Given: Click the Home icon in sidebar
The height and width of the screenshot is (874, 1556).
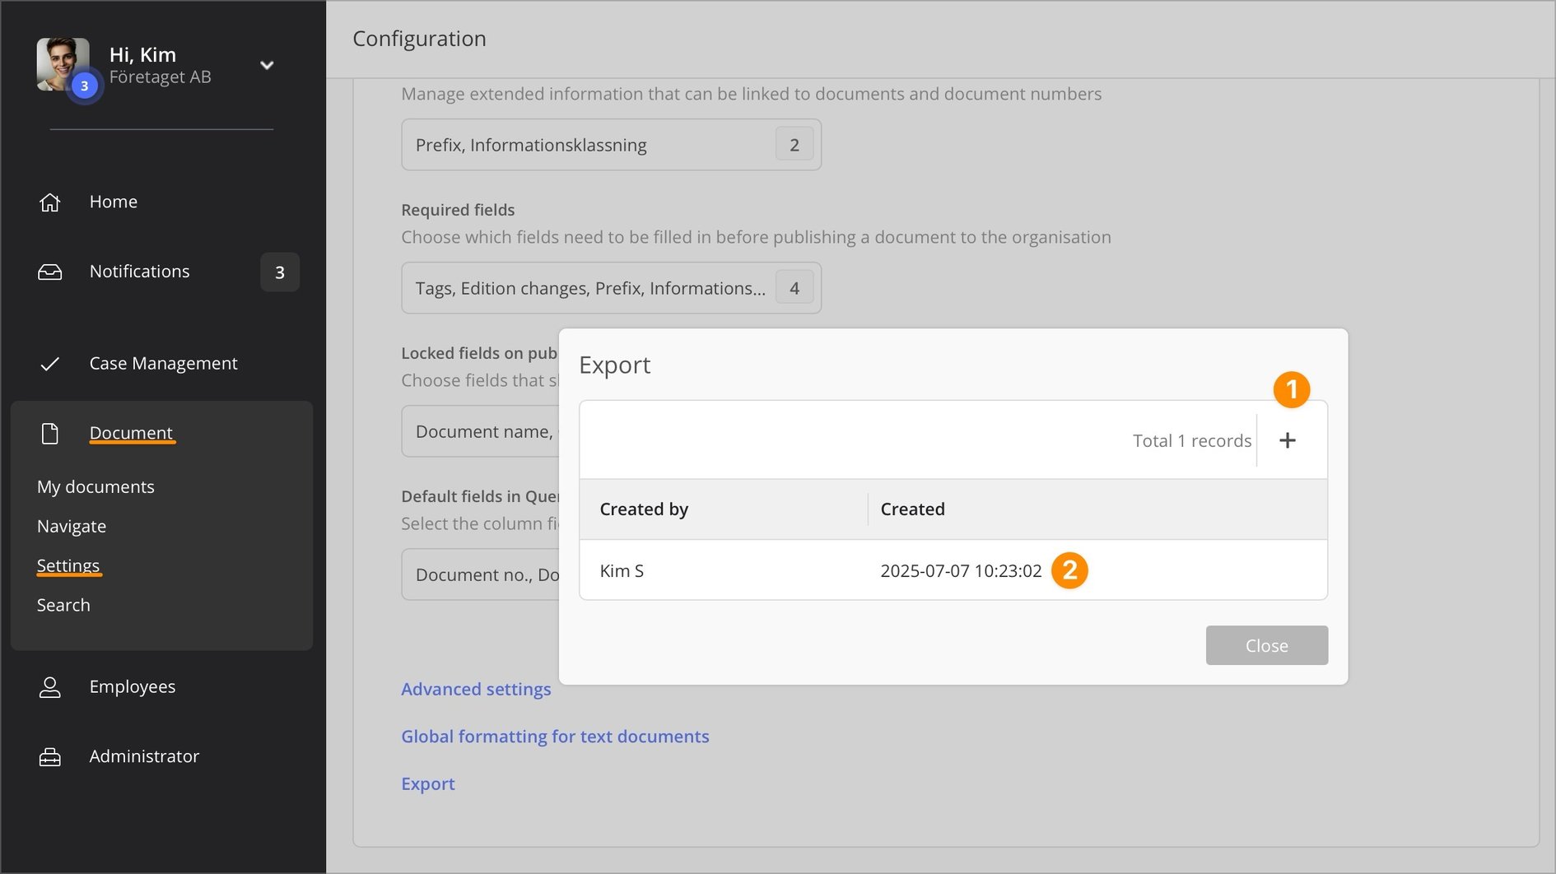Looking at the screenshot, I should tap(50, 202).
